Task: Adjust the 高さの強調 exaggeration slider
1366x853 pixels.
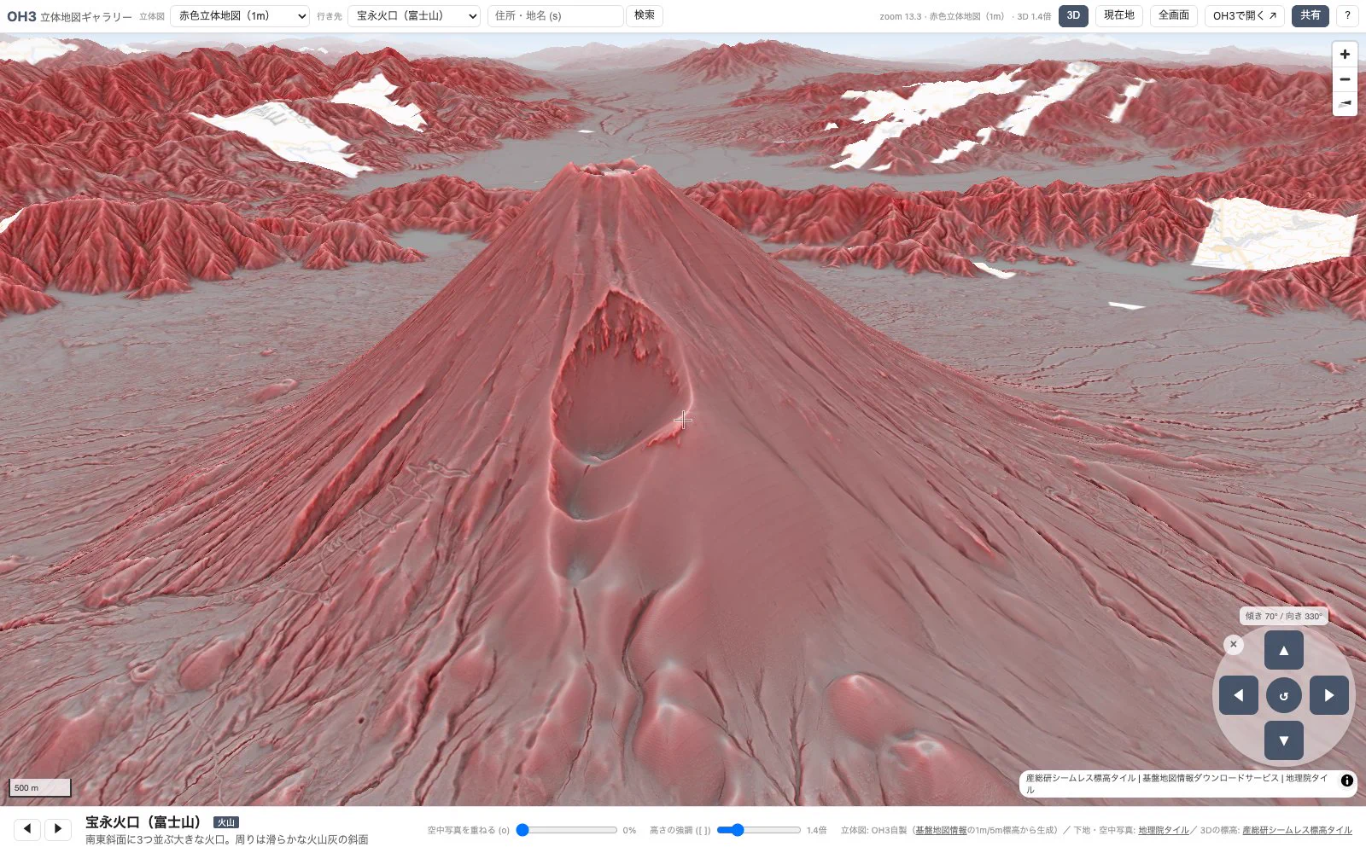Action: [x=758, y=830]
